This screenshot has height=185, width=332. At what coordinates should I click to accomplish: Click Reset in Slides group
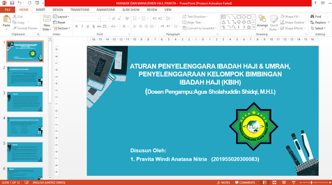59,22
